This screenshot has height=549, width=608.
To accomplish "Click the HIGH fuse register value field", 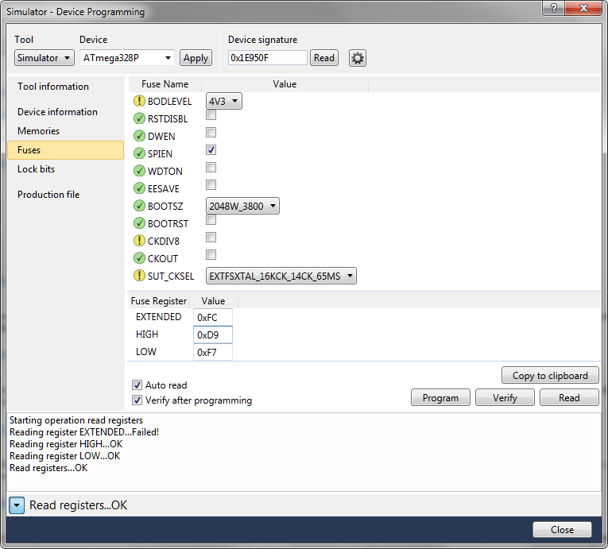I will coord(213,334).
